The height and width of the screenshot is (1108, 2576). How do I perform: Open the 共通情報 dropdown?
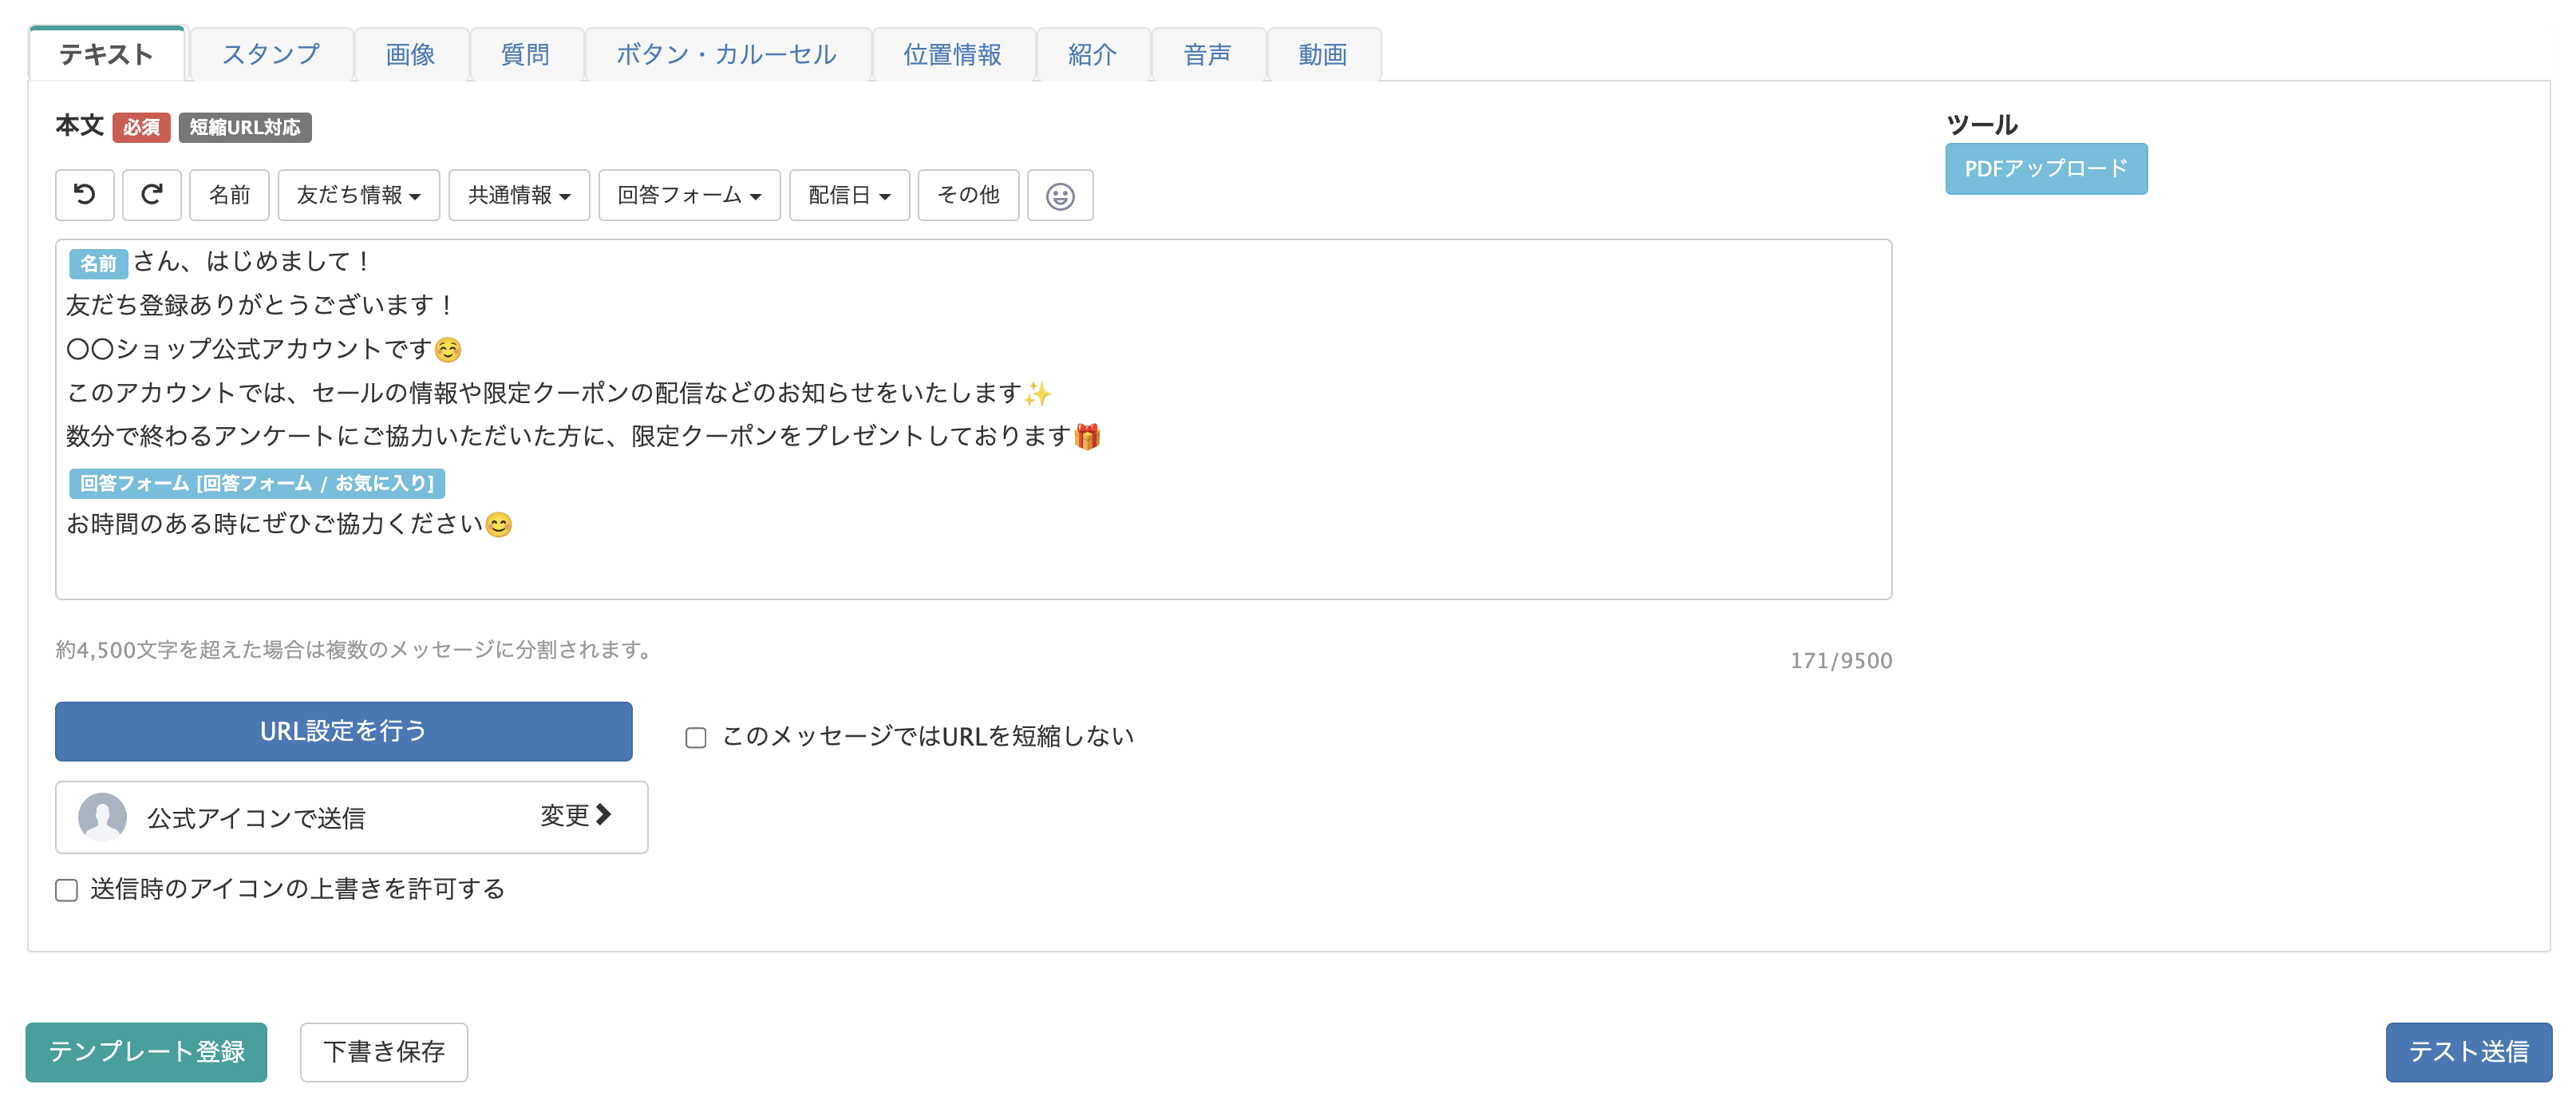(518, 195)
